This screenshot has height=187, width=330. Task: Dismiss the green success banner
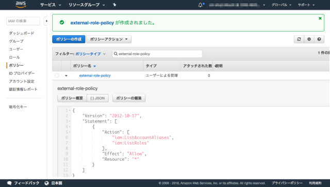[320, 19]
